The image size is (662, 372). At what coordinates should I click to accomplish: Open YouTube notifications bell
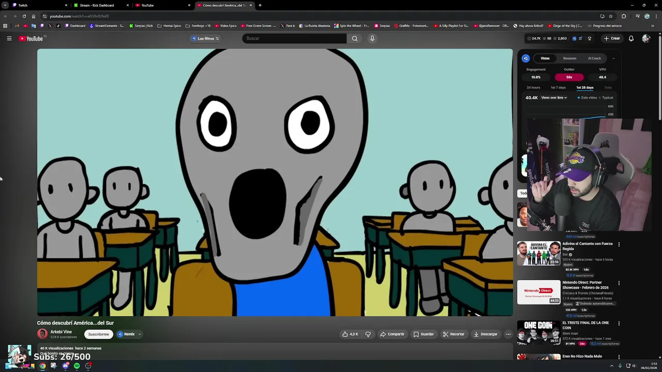tap(631, 38)
